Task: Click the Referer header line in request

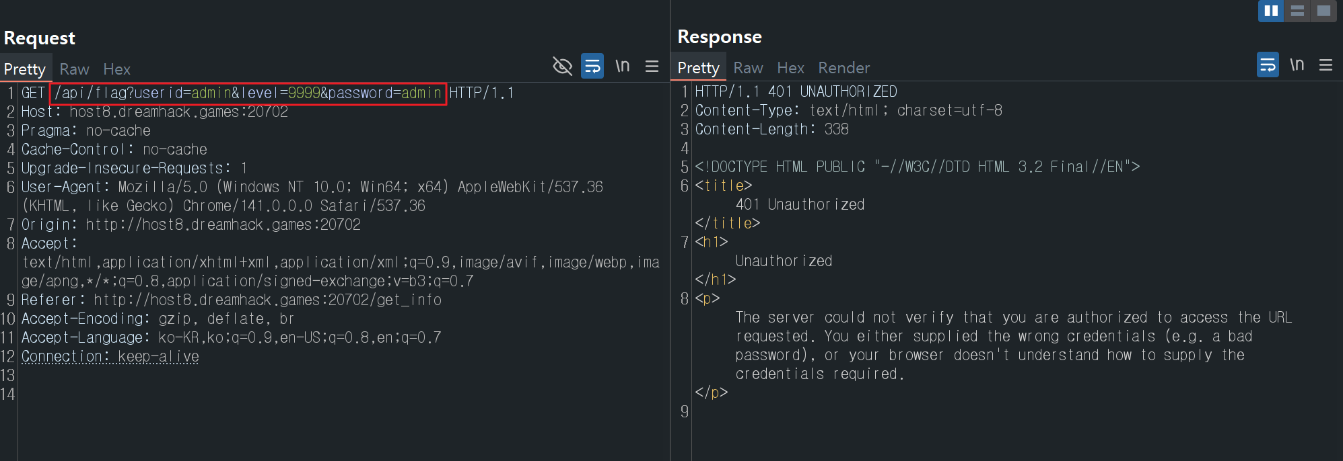Action: (231, 300)
